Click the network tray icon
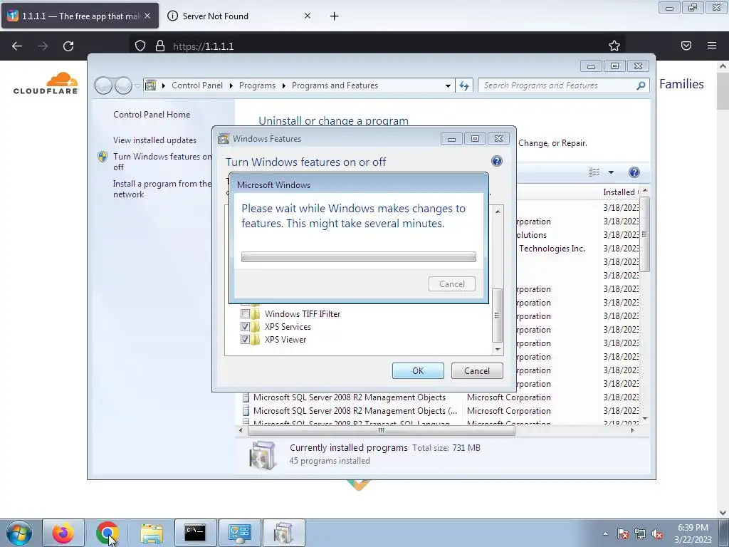 click(640, 533)
